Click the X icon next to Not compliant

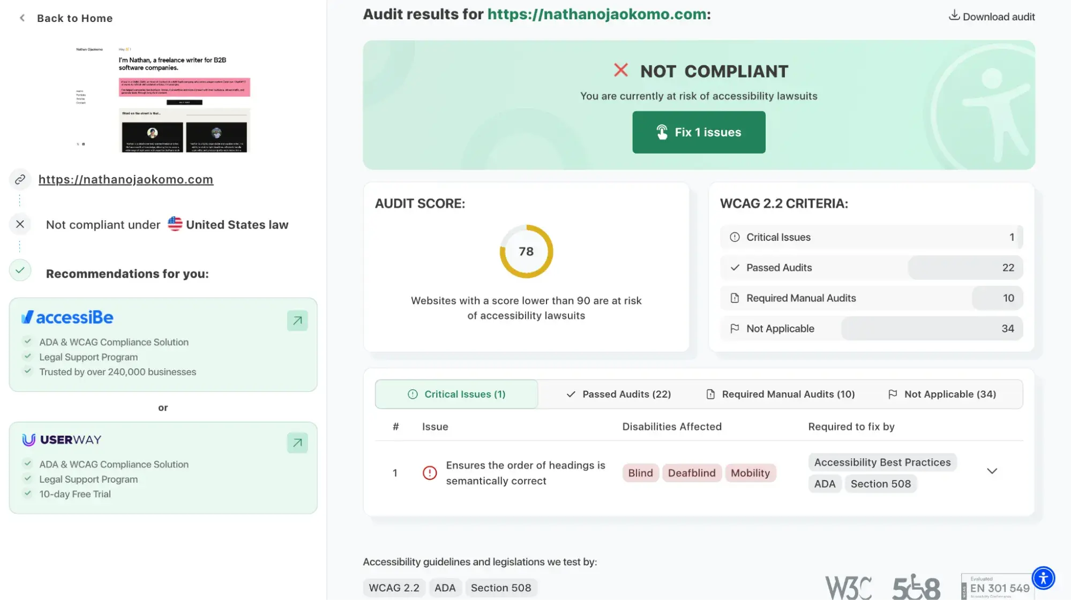[20, 224]
